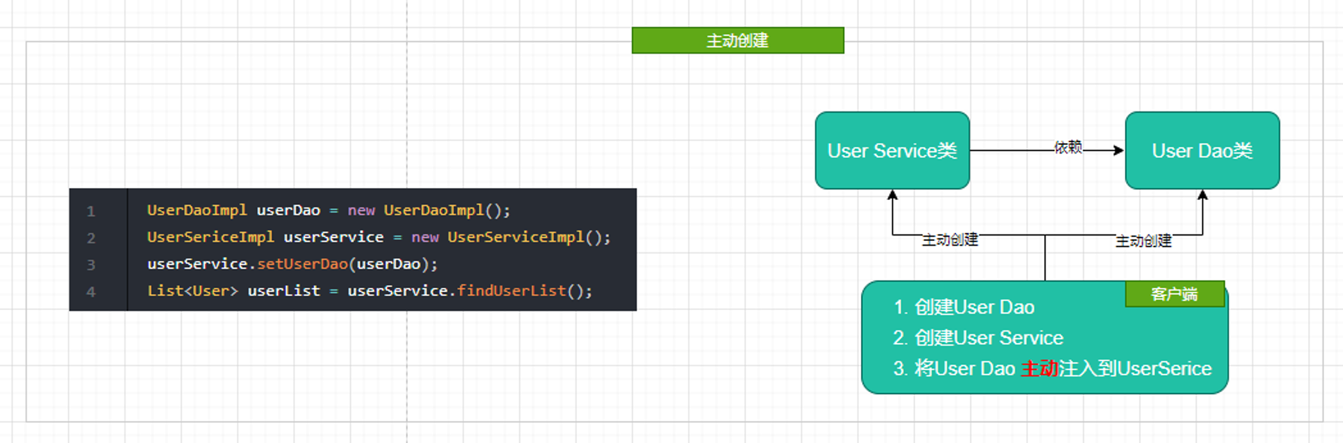The image size is (1343, 443).
Task: Click the 注入到UserSerice text in step 3
Action: click(x=1136, y=368)
